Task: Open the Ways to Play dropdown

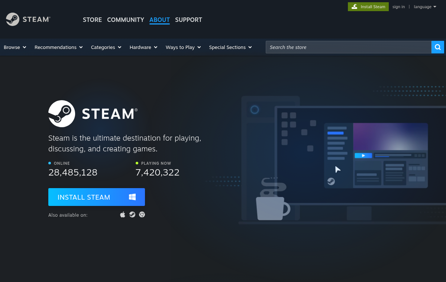Action: 183,47
